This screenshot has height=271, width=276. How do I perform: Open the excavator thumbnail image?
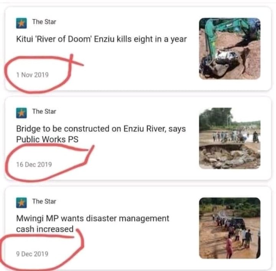click(x=229, y=49)
